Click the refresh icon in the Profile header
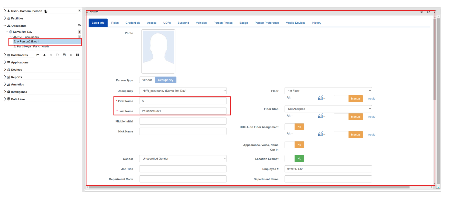 [x=428, y=12]
